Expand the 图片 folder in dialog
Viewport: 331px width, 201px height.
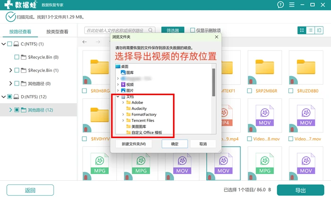click(118, 90)
